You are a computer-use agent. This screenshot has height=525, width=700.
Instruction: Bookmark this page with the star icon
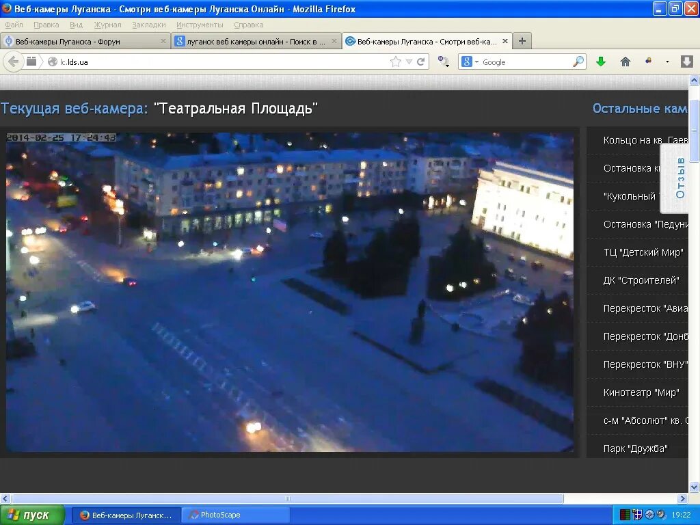coord(396,62)
